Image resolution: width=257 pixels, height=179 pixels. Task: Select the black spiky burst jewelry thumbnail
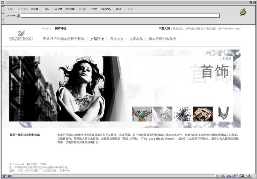[183, 114]
